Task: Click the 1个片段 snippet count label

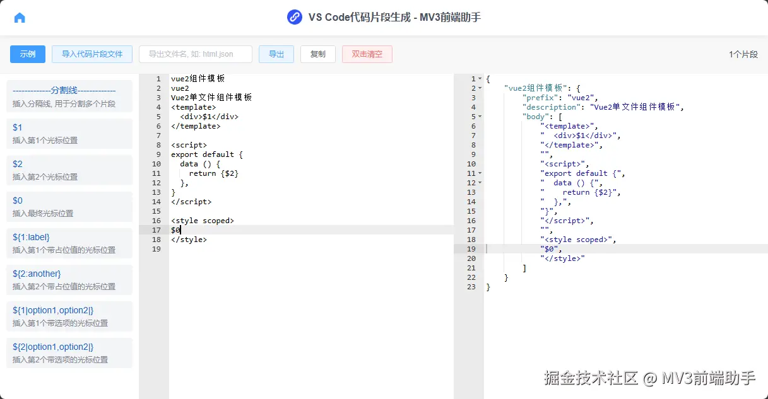Action: pyautogui.click(x=743, y=54)
